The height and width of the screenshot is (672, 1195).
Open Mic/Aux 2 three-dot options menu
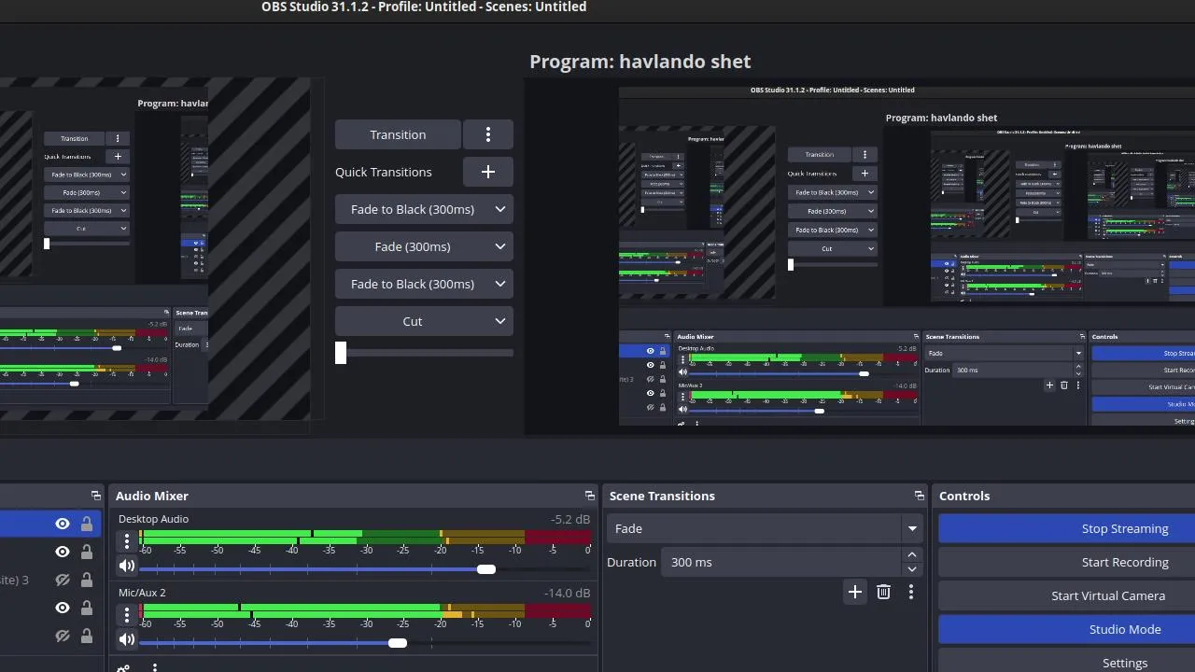[127, 614]
